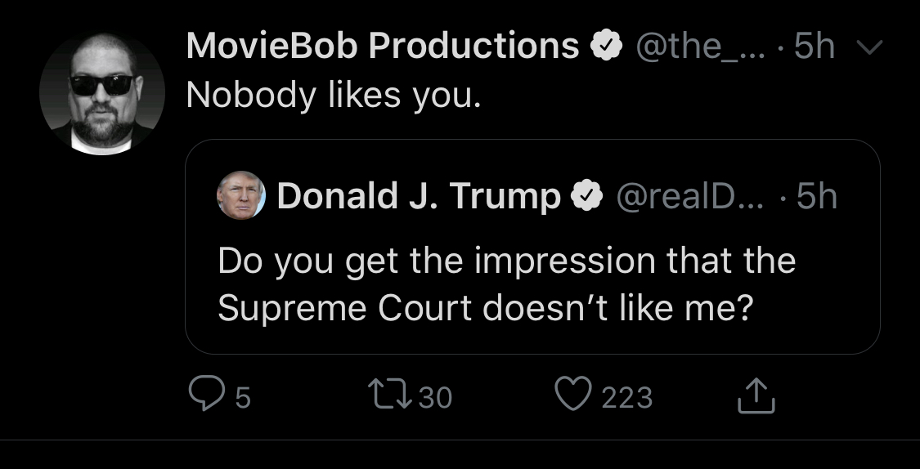Open Donald J. Trump's small avatar
This screenshot has height=469, width=920.
[x=240, y=195]
